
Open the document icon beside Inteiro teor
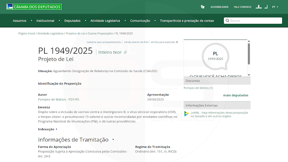[125, 52]
